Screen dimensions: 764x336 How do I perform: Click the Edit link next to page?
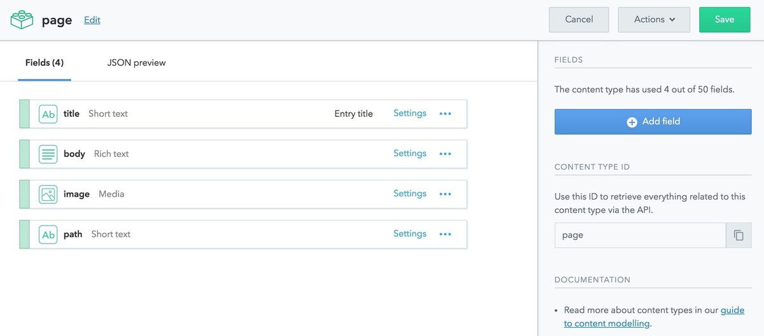92,20
